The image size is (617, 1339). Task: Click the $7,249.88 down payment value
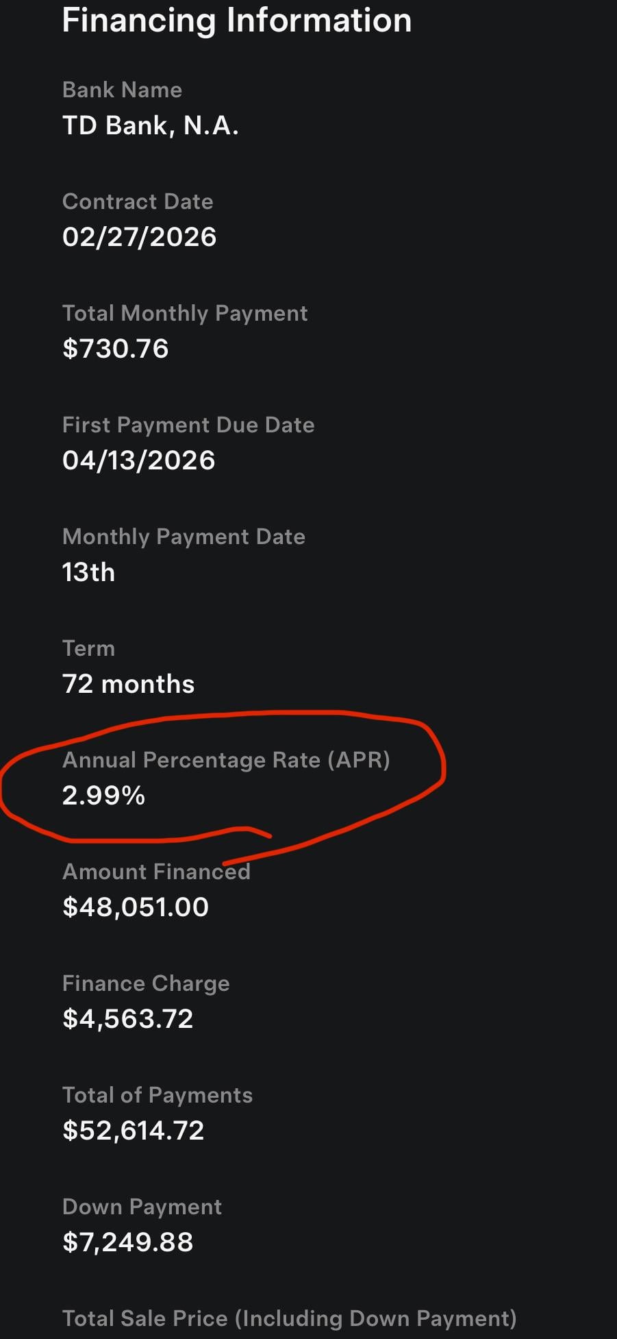127,1242
